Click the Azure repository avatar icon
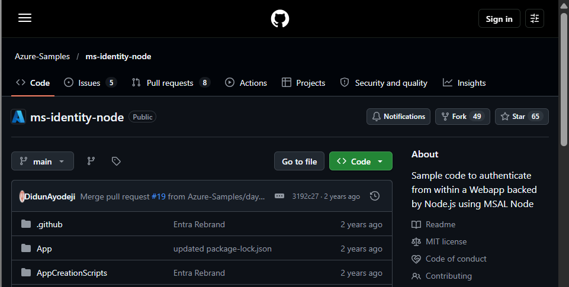Screen dimensions: 569x287 point(18,117)
